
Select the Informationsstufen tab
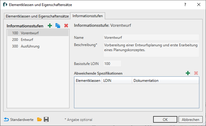[x=88, y=16]
